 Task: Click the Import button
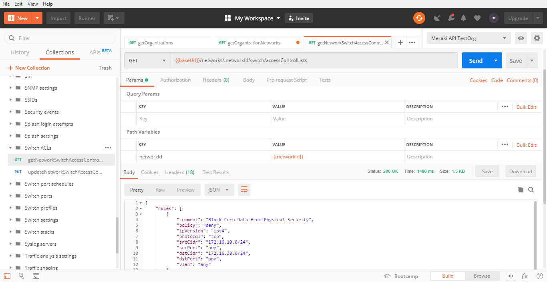click(58, 18)
